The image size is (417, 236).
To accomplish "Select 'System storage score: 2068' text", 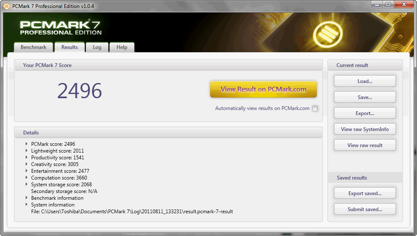I will [x=61, y=185].
